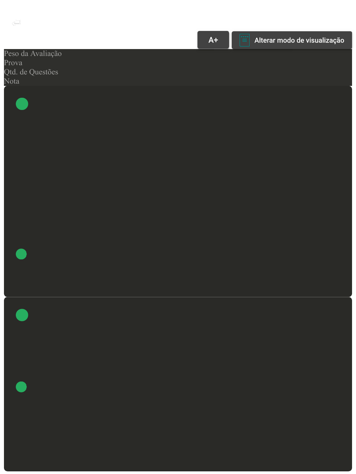Select first green circle in top card
Image resolution: width=356 pixels, height=474 pixels.
pyautogui.click(x=22, y=104)
